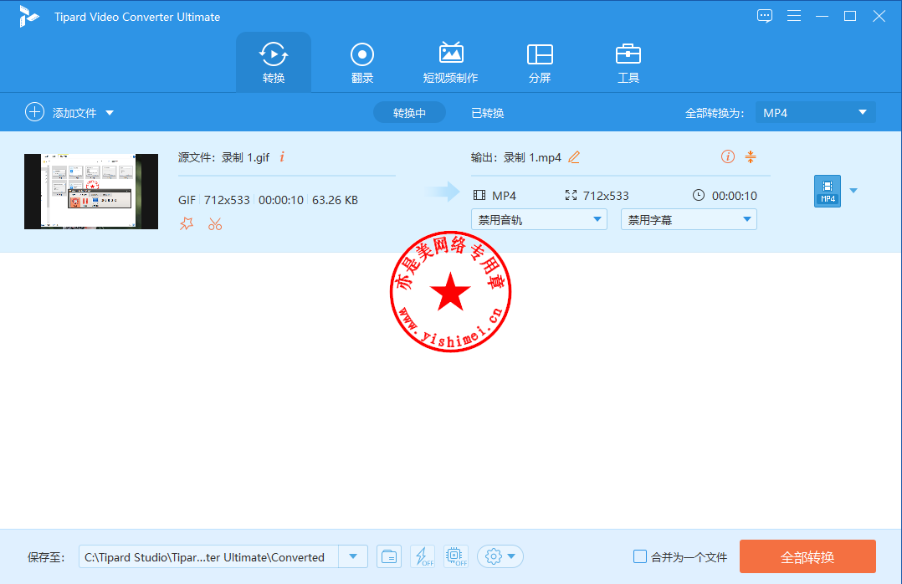Open the convert-all-to MP4 format dropdown

click(815, 113)
